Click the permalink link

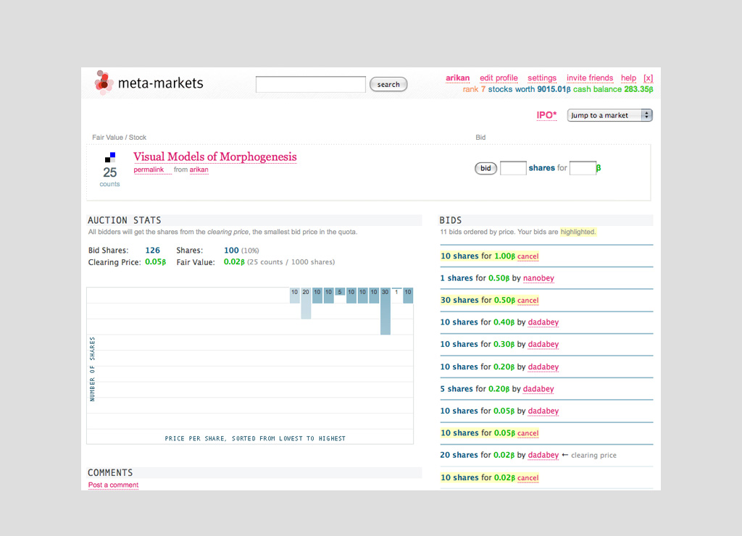(x=149, y=169)
